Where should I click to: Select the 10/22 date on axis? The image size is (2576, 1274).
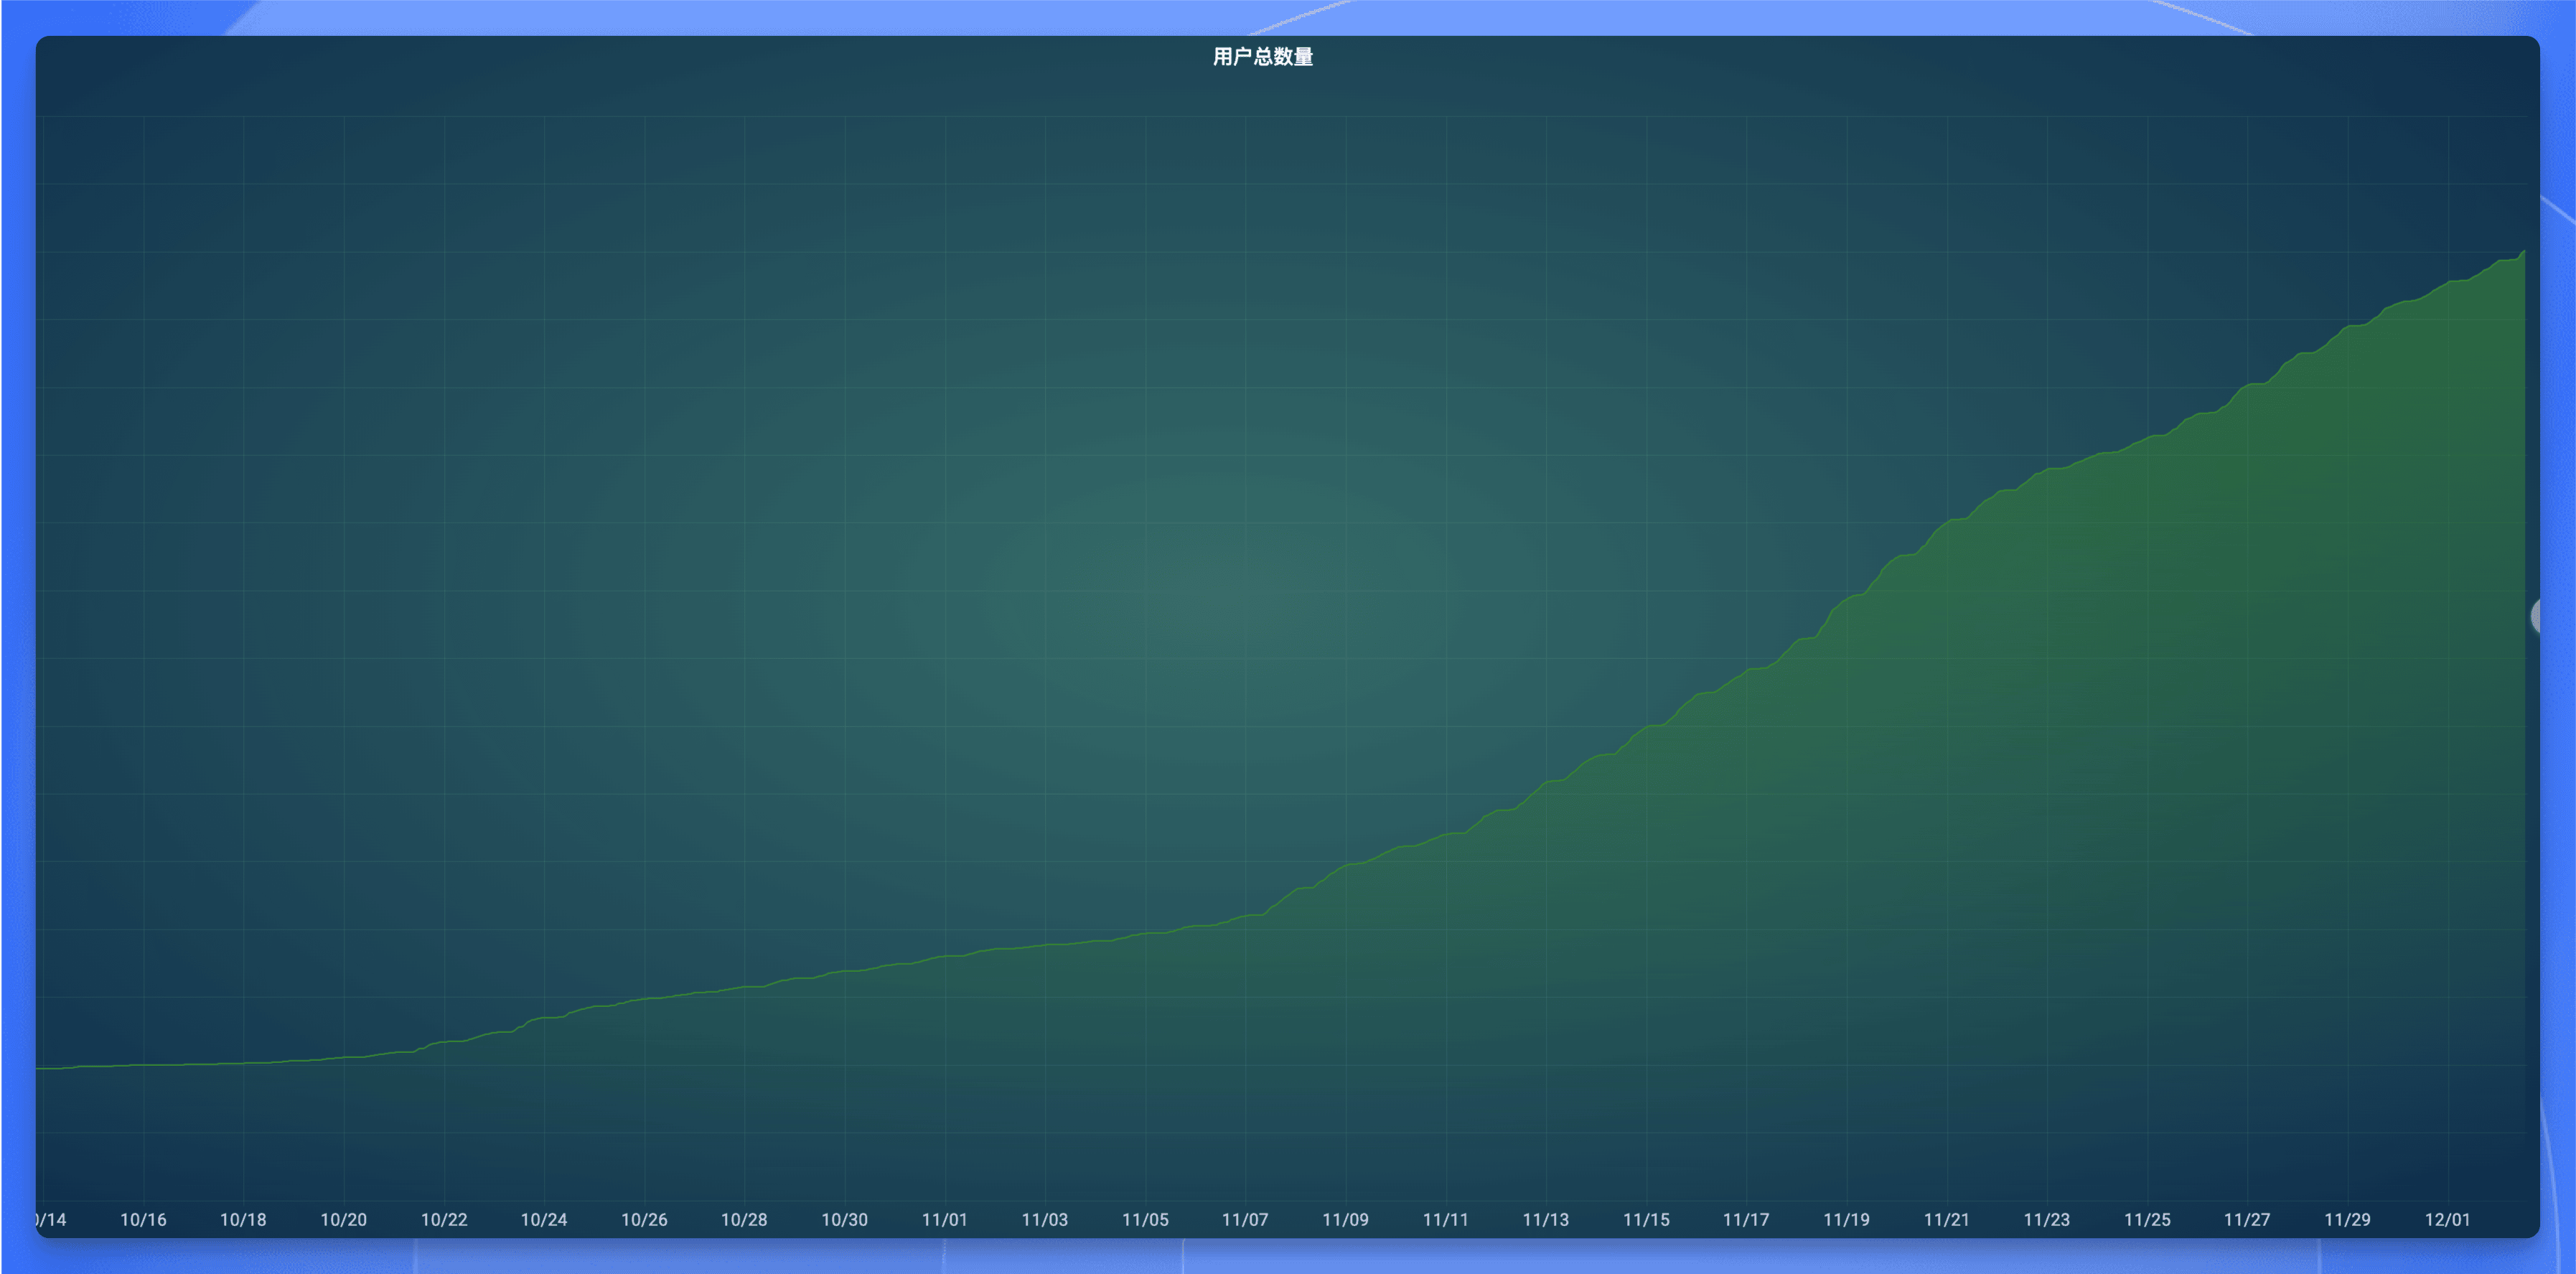444,1219
